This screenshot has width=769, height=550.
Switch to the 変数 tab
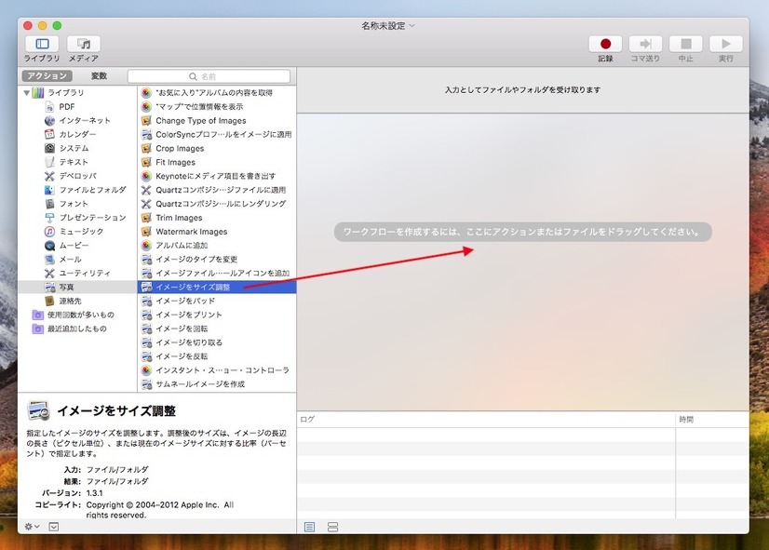99,76
